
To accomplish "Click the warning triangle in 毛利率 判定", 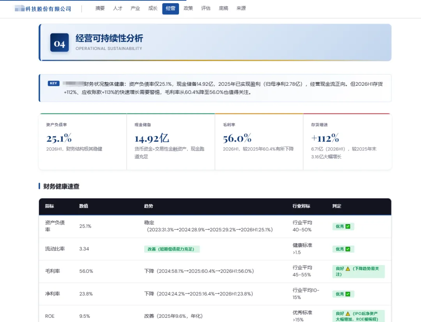I will (348, 269).
